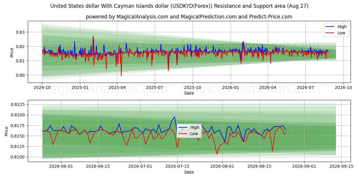Click the 2026-06-15 date tick label
This screenshot has width=359, height=179.
pyautogui.click(x=98, y=167)
